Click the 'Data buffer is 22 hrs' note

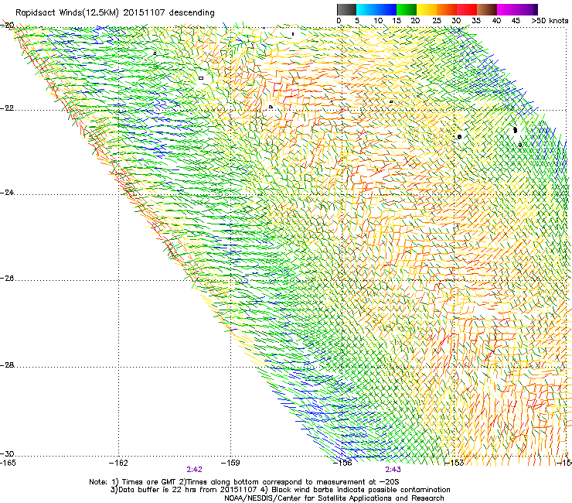(x=280, y=490)
